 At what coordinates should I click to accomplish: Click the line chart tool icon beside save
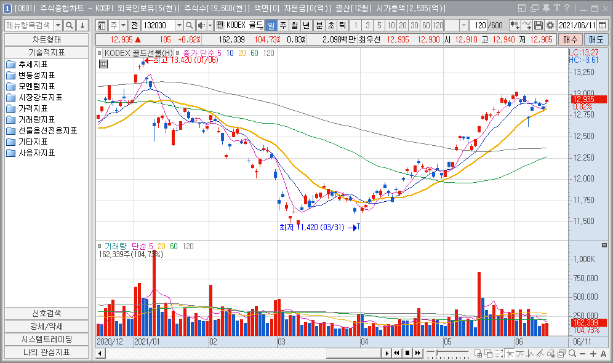[x=527, y=25]
